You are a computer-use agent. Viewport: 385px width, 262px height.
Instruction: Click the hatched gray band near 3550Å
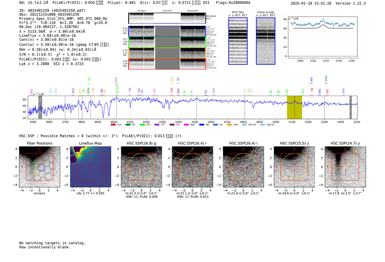40,107
